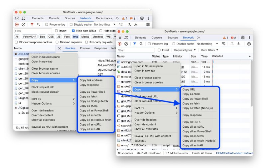Expand Sort By submenu in back window

53,99
